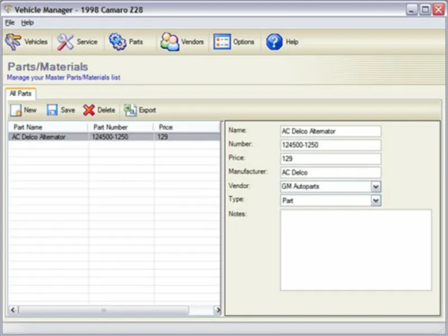The height and width of the screenshot is (336, 448).
Task: Click the New part document icon
Action: 16,110
